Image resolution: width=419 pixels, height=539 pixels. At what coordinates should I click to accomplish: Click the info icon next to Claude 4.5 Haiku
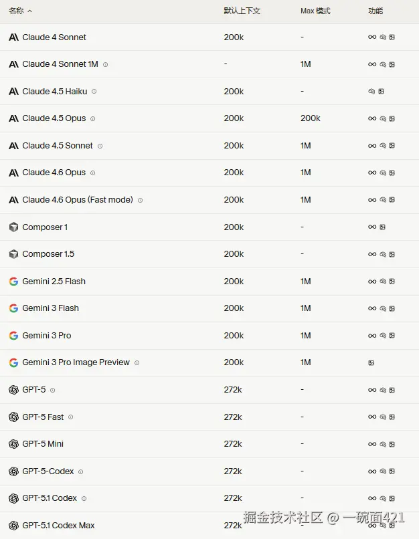(94, 92)
